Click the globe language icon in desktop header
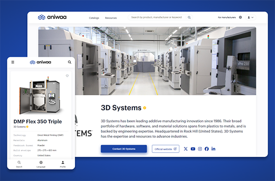Screen dimensions: 275x181 point(240,17)
